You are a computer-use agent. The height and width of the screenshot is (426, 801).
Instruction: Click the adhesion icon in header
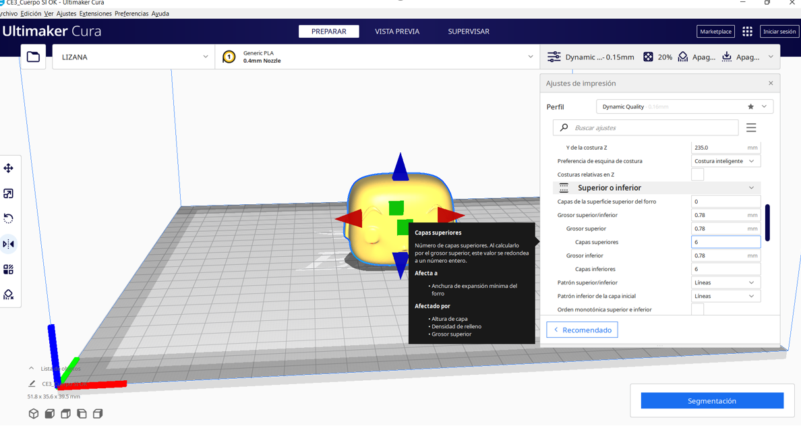click(x=726, y=57)
